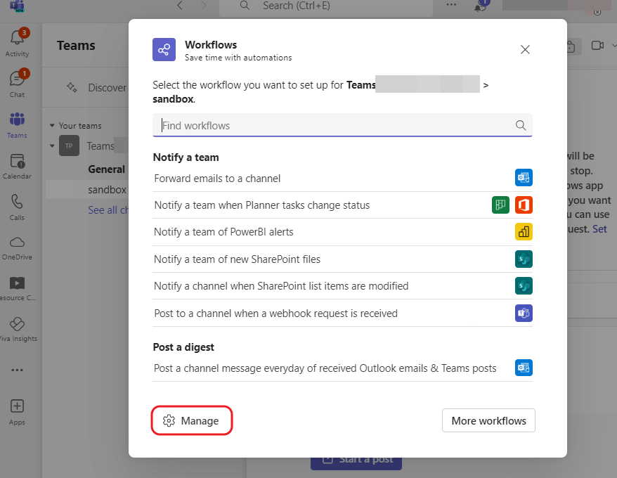Click More workflows button
617x478 pixels.
[488, 420]
